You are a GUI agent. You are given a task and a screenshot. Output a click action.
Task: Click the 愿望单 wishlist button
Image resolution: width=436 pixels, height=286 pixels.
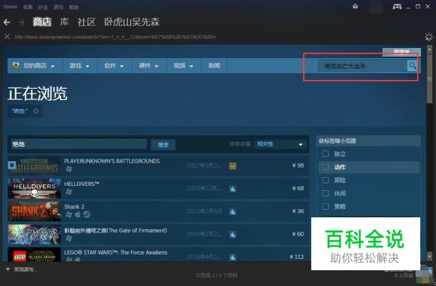click(401, 52)
